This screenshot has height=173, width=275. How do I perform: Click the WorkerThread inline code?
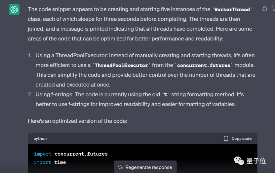point(232,10)
